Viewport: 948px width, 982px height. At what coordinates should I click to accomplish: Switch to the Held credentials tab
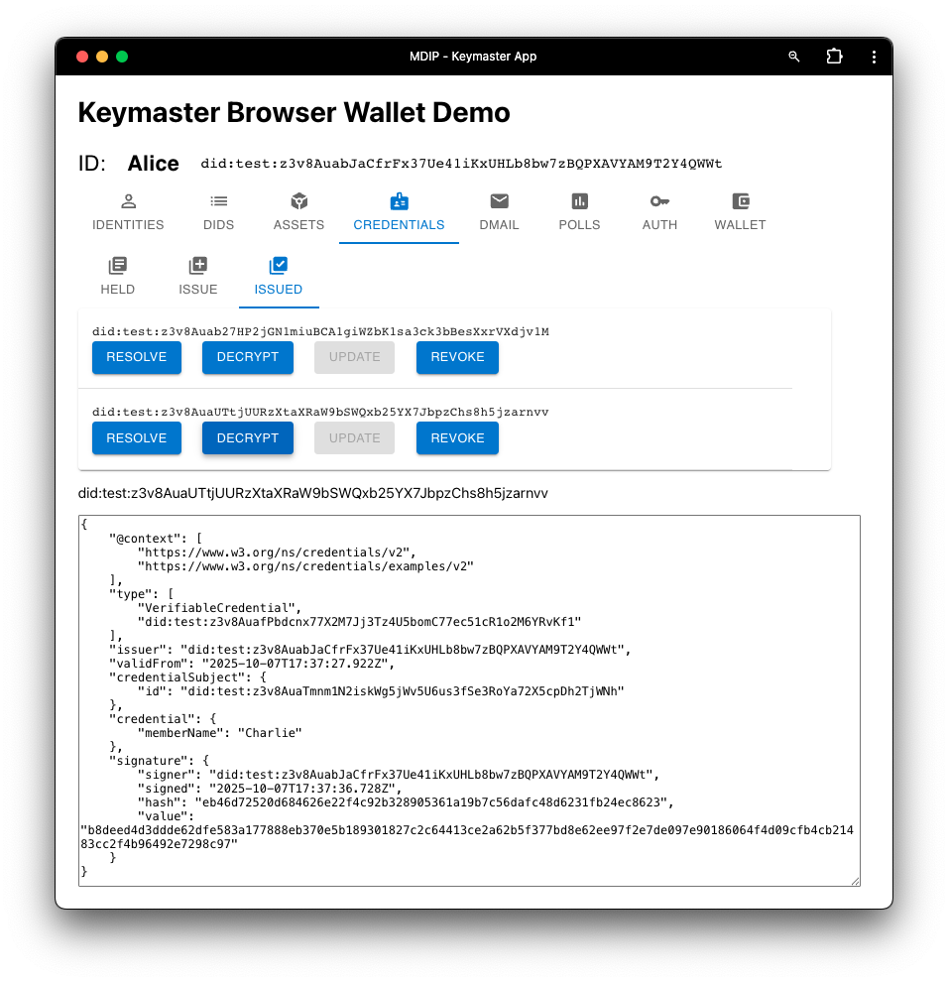[x=118, y=276]
